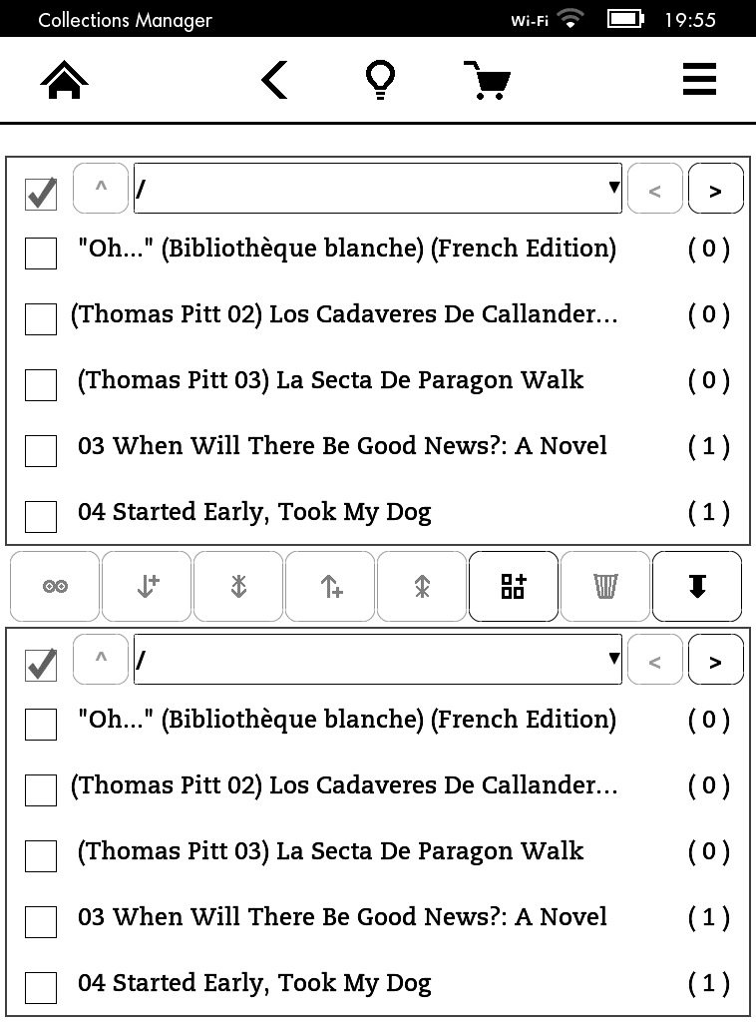Go to next page in lower panel
Image resolution: width=756 pixels, height=1022 pixels.
715,660
